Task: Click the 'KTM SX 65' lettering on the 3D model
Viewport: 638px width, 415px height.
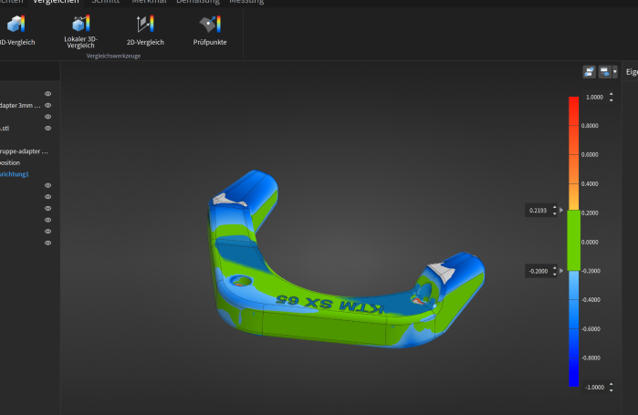Action: point(329,304)
